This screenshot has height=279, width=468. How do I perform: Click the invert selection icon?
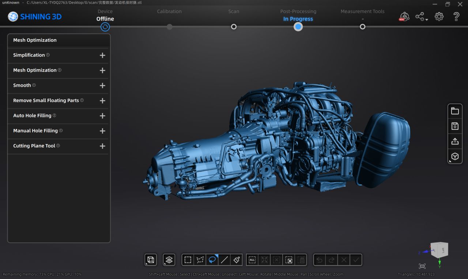[x=289, y=260]
